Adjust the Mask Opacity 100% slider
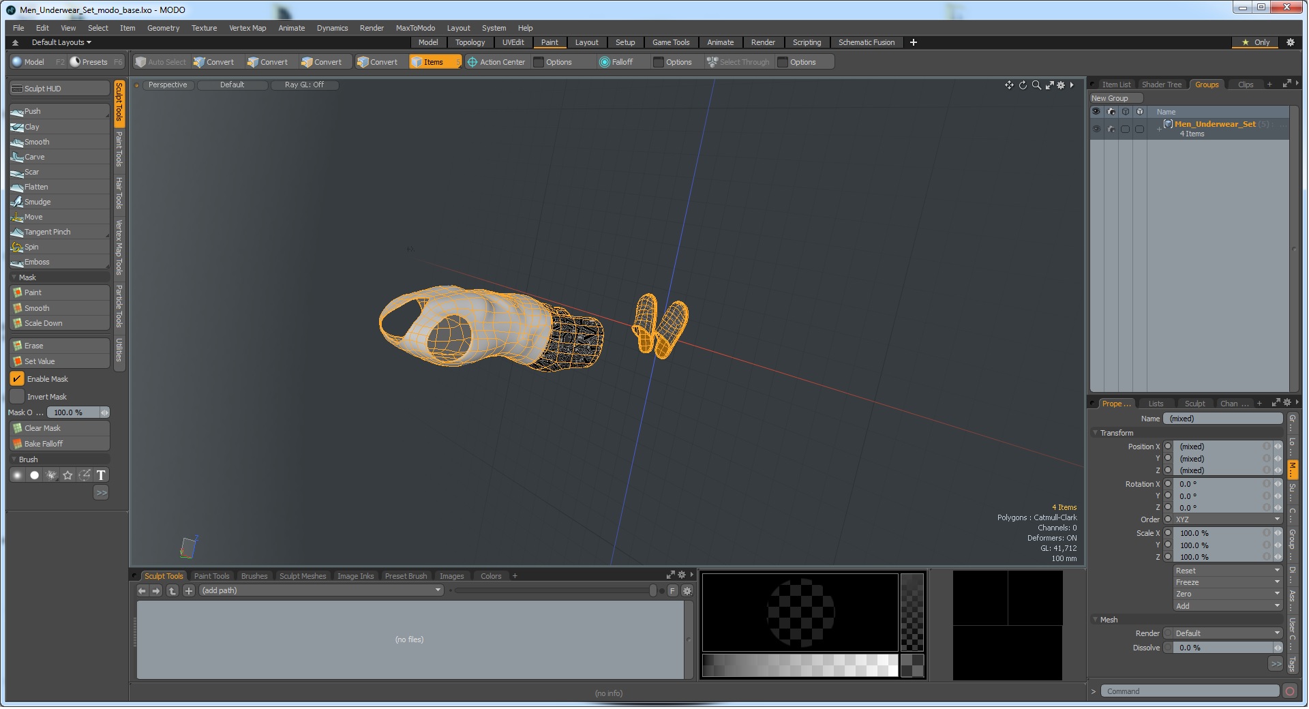 (x=78, y=412)
